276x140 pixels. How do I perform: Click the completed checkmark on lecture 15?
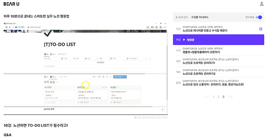(261, 29)
